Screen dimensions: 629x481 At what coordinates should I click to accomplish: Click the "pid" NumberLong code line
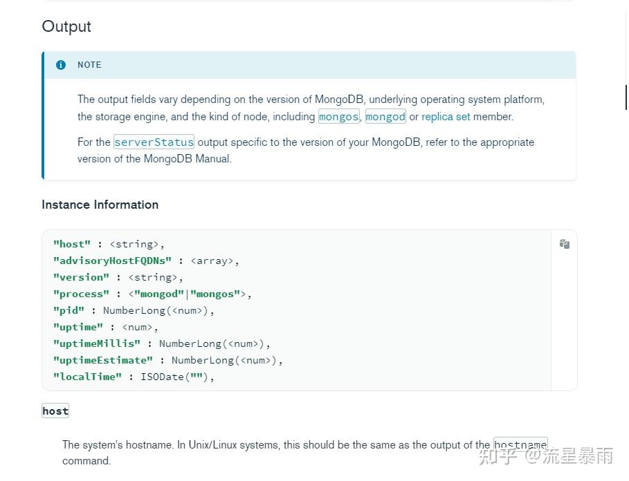[x=134, y=310]
